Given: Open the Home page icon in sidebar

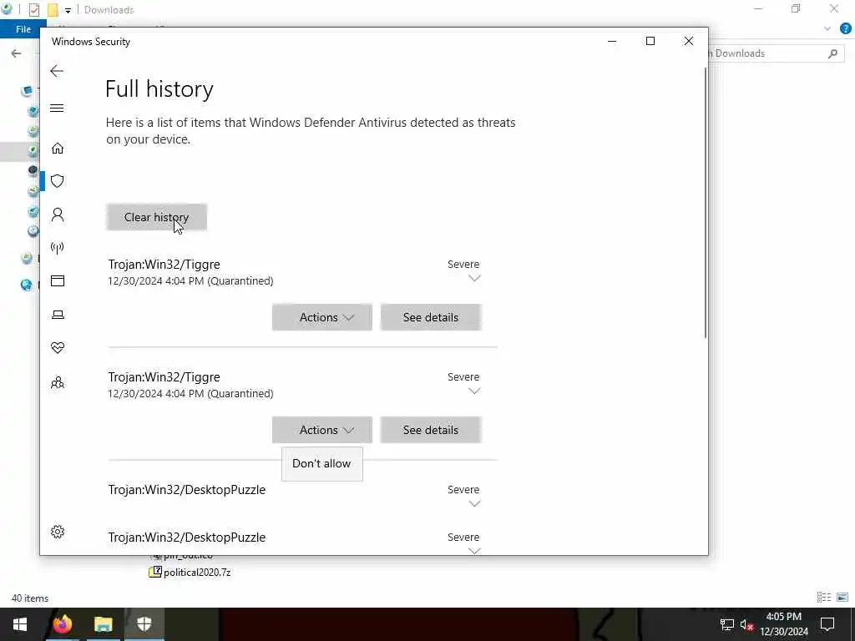Looking at the screenshot, I should [58, 149].
